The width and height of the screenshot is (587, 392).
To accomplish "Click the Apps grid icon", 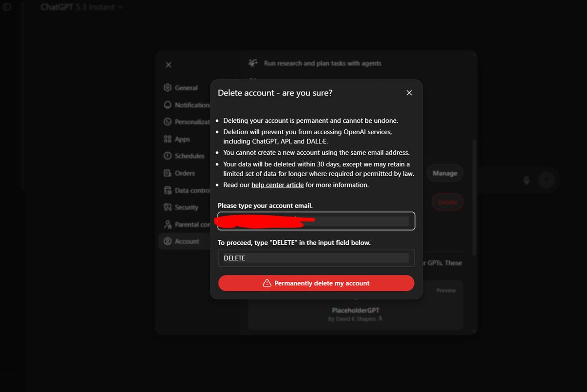I will tap(167, 139).
